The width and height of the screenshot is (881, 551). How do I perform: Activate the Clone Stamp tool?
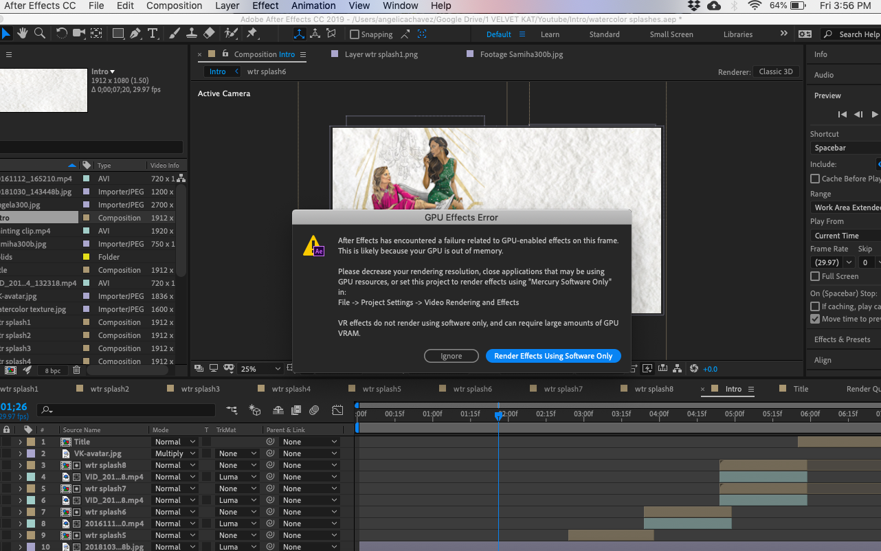coord(193,34)
